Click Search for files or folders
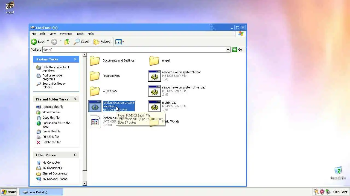350x196 pixels. click(x=54, y=85)
